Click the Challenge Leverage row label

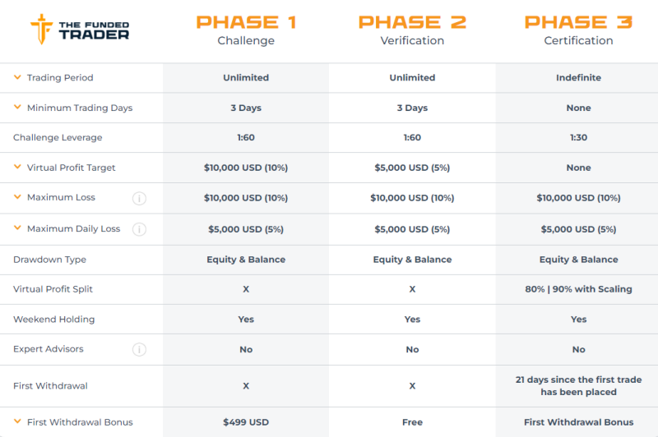coord(58,138)
